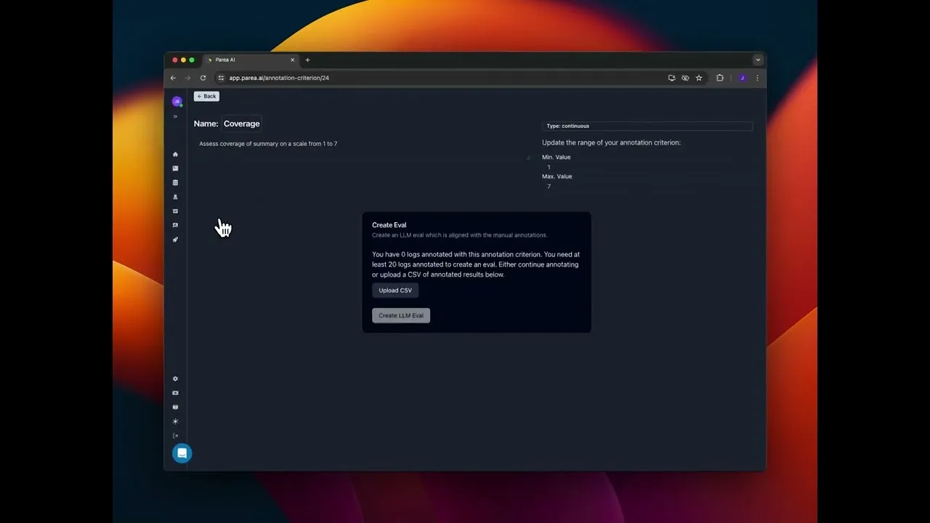Click the Create LLM Eval button

tap(401, 315)
